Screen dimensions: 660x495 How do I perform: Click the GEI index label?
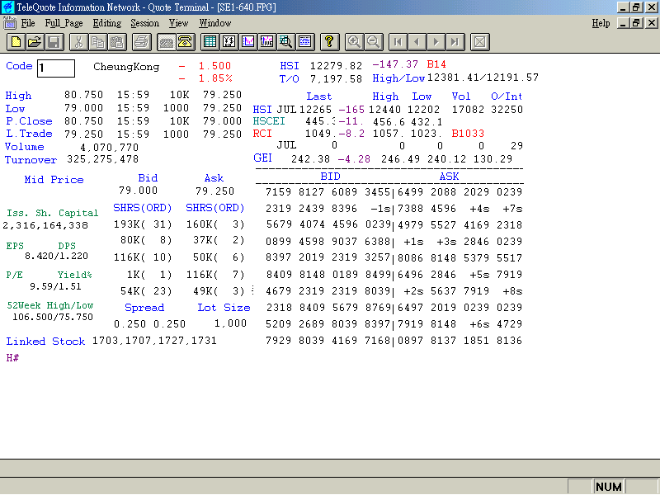[x=262, y=158]
